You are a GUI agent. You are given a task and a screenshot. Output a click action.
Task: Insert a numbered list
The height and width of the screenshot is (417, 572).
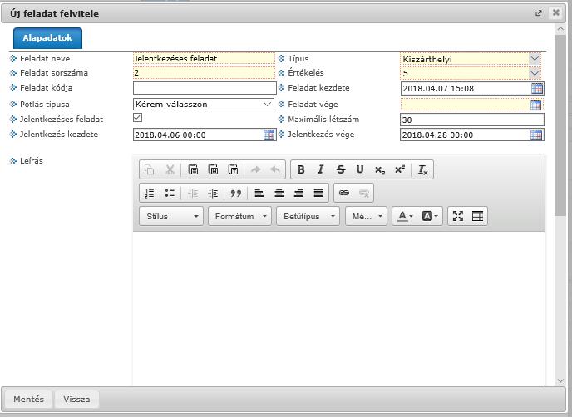pos(150,194)
